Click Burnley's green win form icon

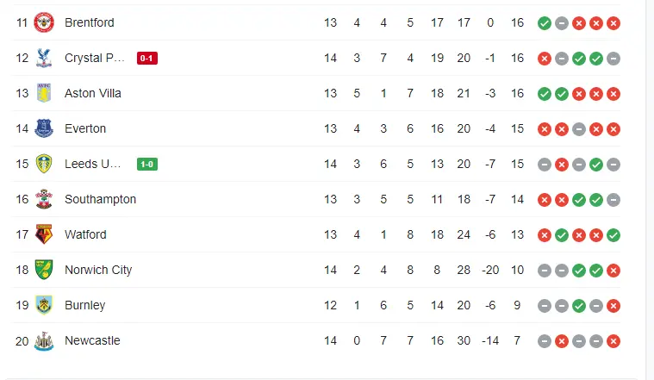pyautogui.click(x=579, y=305)
